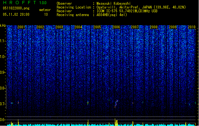Click the 2004 time marker
This screenshot has width=199, height=126.
coord(78,27)
